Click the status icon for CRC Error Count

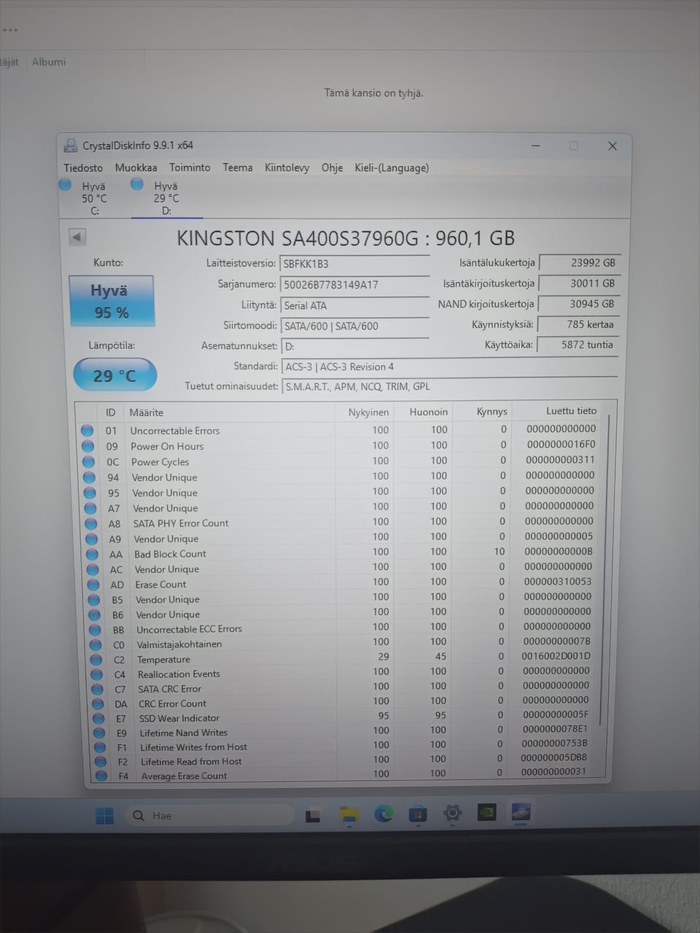98,703
